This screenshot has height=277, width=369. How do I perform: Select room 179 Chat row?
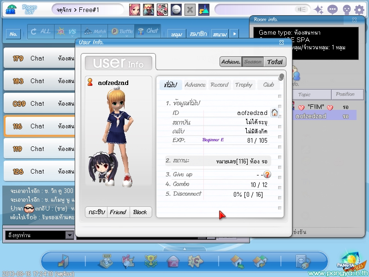click(x=40, y=58)
